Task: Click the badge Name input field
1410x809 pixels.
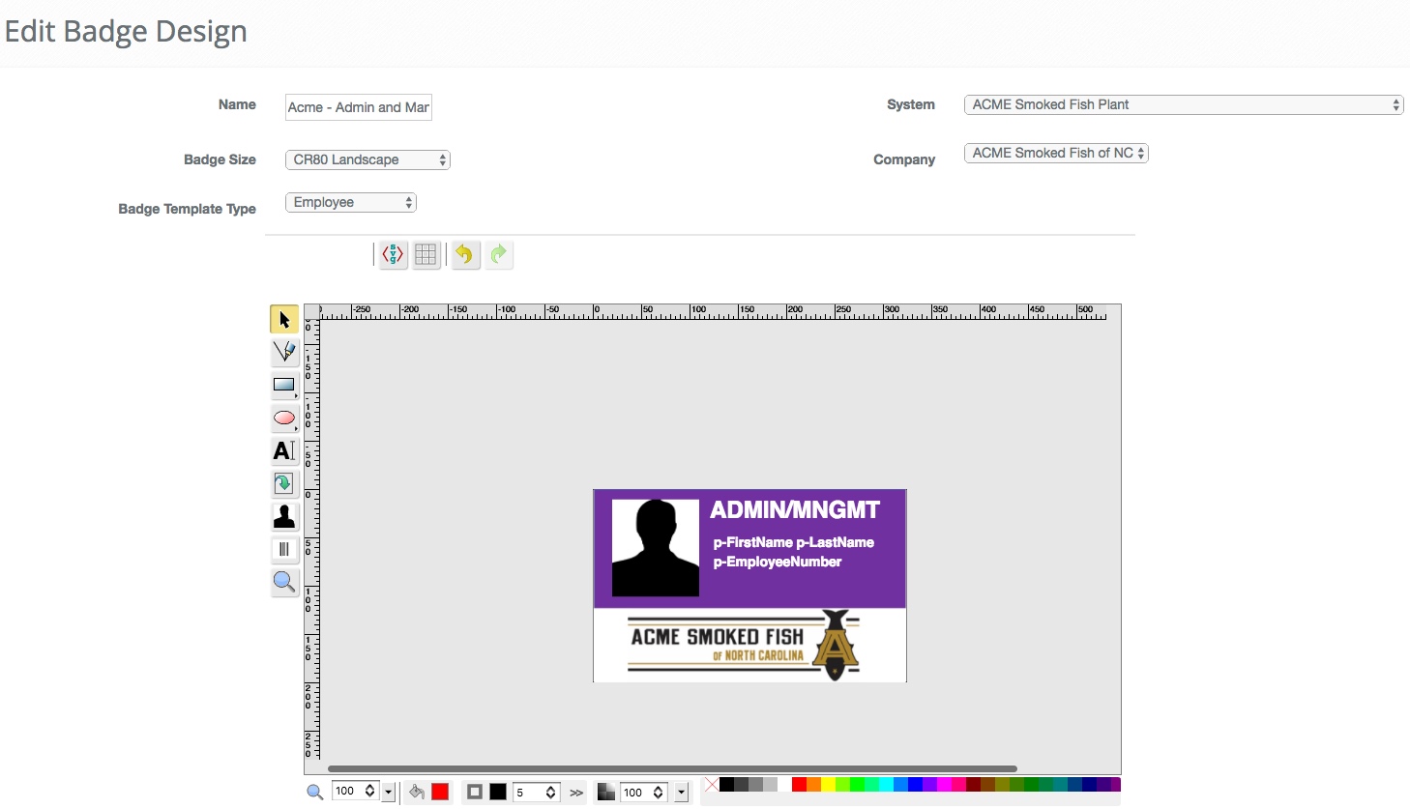Action: tap(359, 107)
